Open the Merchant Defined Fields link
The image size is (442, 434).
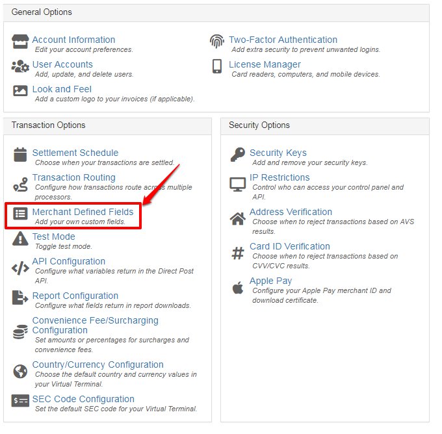tap(83, 212)
